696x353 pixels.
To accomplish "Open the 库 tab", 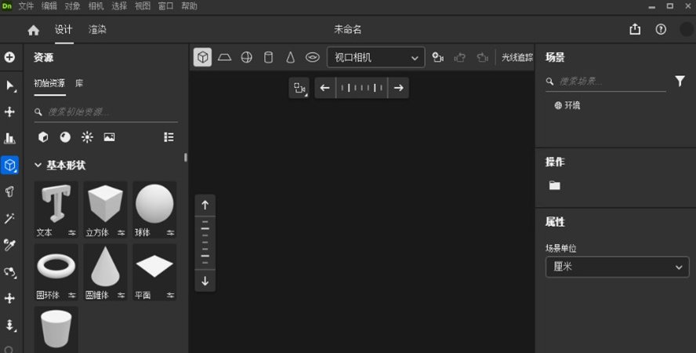I will (79, 83).
